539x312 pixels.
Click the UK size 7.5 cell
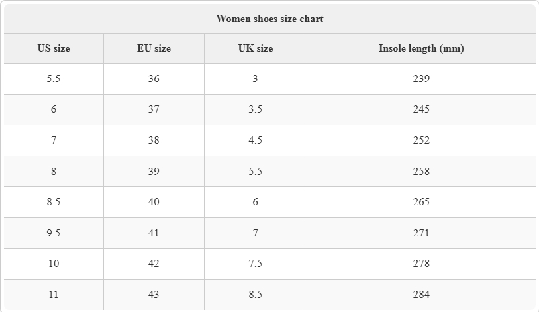(256, 264)
